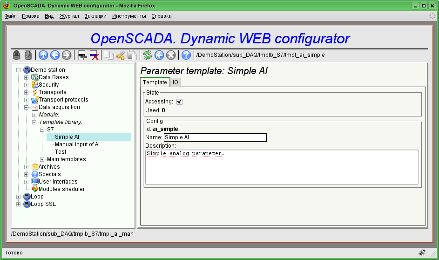The width and height of the screenshot is (439, 260).
Task: Navigate back with blue left arrow
Action: pyautogui.click(x=55, y=55)
